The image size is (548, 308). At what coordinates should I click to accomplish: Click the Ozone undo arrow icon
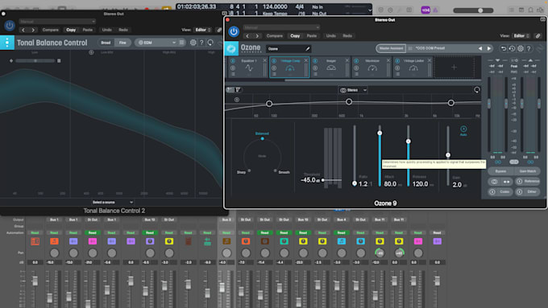tap(503, 49)
